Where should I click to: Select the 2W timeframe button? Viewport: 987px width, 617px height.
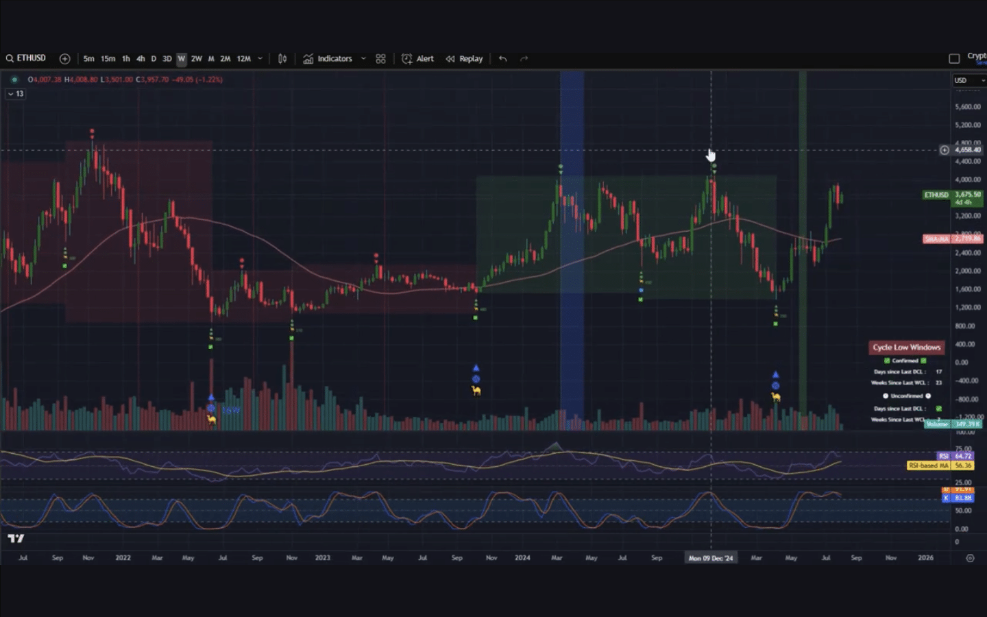coord(197,59)
